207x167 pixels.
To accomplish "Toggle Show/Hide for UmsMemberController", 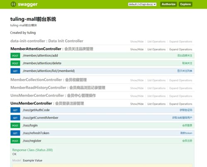I will tap(137, 104).
